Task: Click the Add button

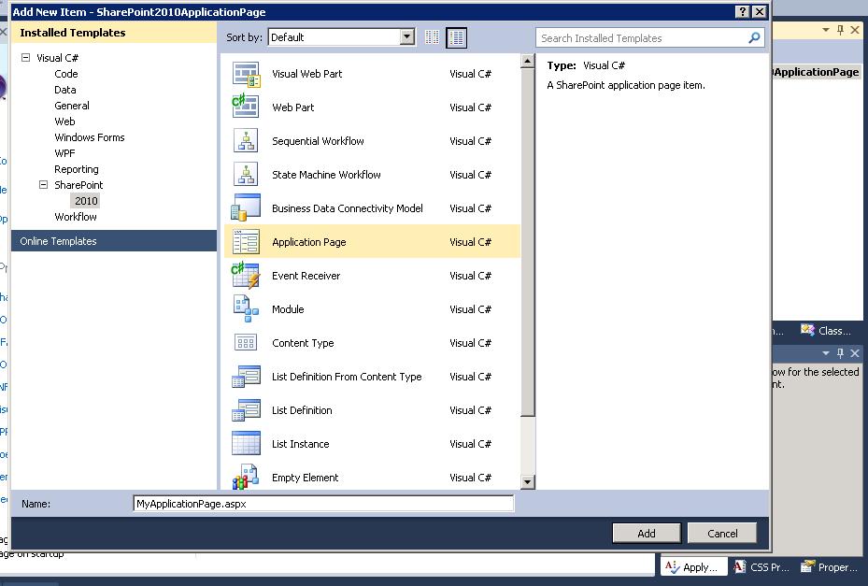Action: coord(646,532)
